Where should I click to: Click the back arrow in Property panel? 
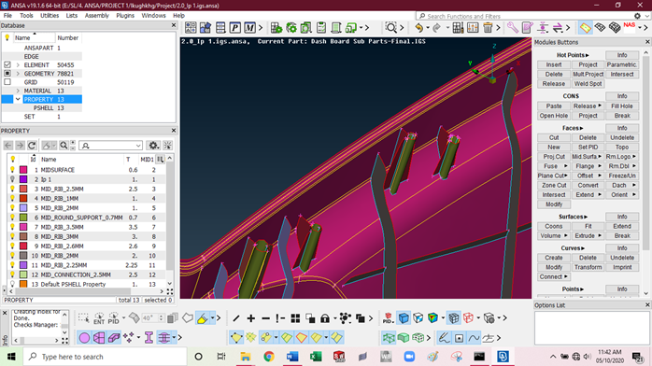pos(7,146)
